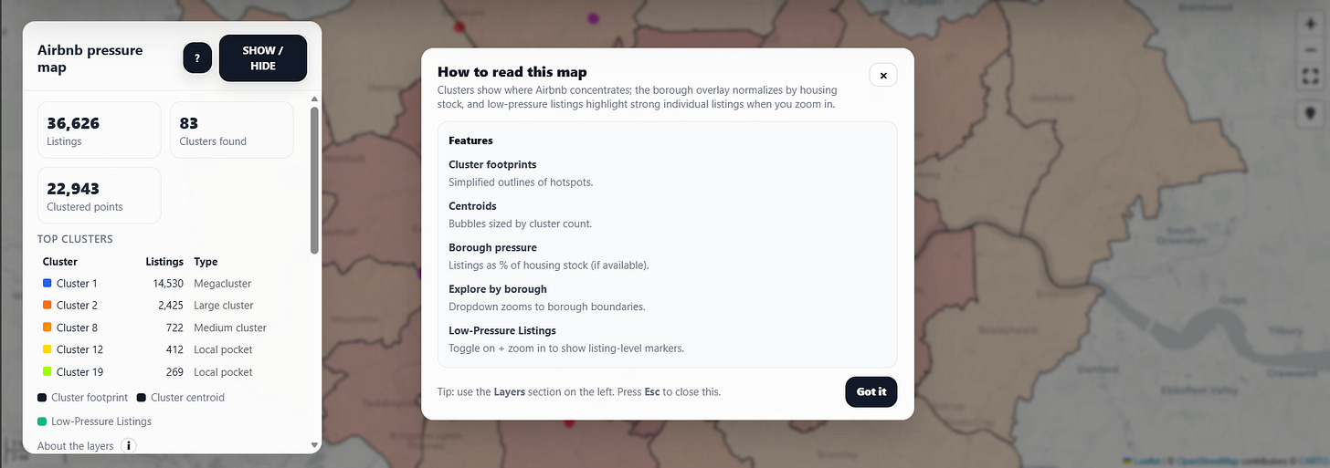Open the About the layers info icon
The image size is (1330, 468).
click(x=129, y=446)
